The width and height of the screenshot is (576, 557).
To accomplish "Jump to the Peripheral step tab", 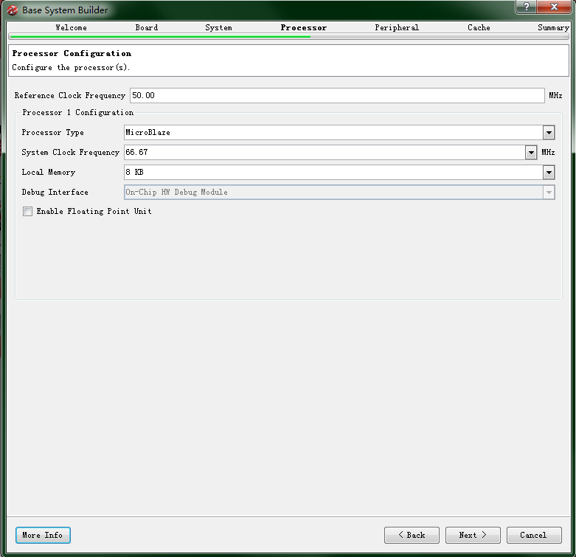I will point(397,27).
